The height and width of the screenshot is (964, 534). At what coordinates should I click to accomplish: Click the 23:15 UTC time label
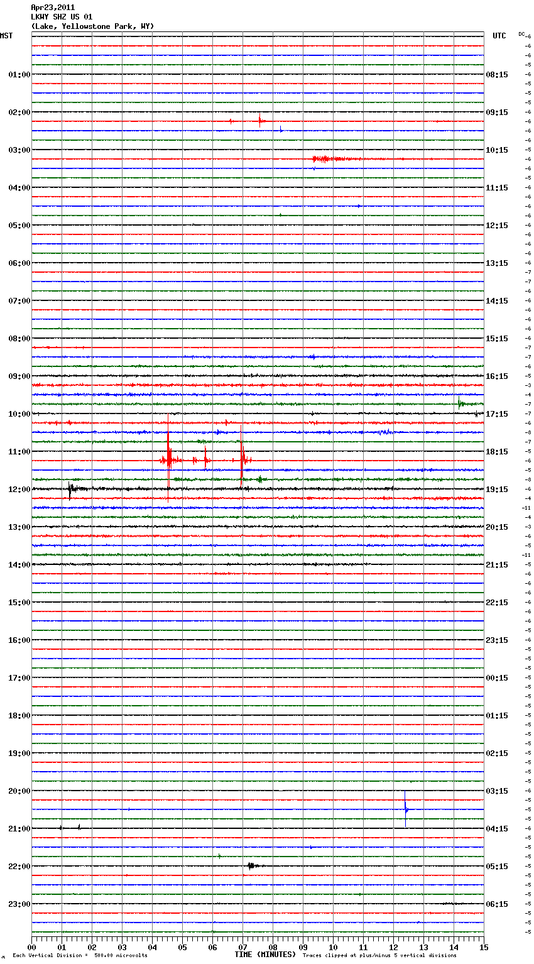coord(497,640)
